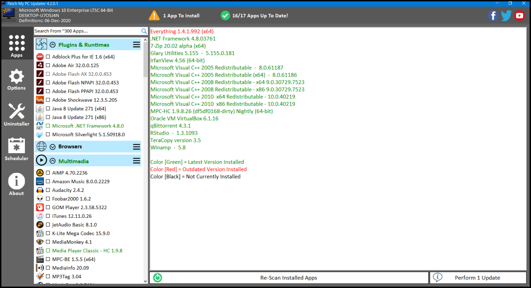Click the iTunes music note icon

click(40, 216)
